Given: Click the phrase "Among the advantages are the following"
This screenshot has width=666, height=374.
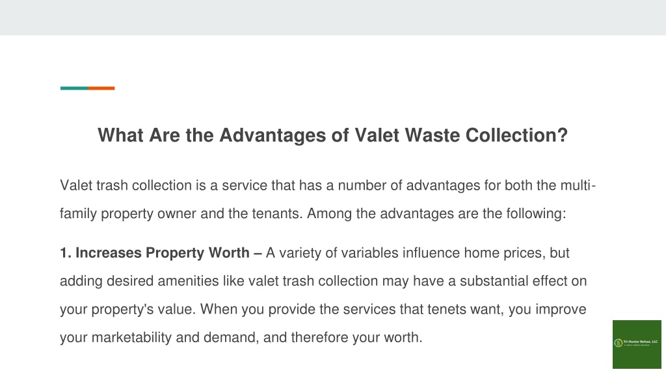Looking at the screenshot, I should tap(436, 213).
